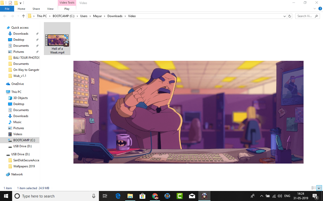
Task: Open Videos under This PC
Action: (18, 134)
